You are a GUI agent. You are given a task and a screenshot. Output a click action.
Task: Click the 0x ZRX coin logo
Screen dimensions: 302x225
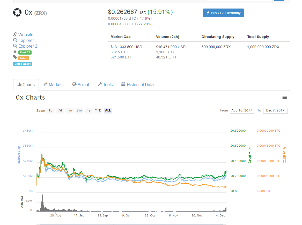click(17, 12)
